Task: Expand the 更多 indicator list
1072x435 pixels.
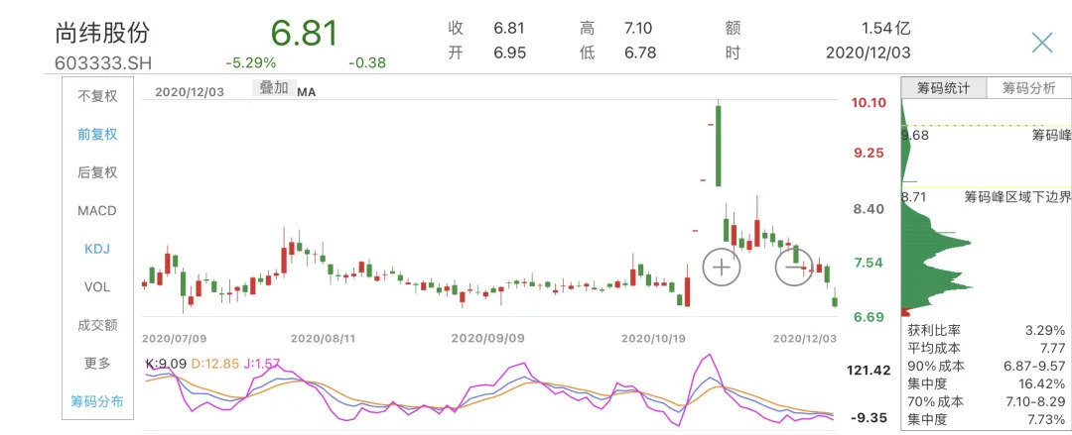Action: 97,364
